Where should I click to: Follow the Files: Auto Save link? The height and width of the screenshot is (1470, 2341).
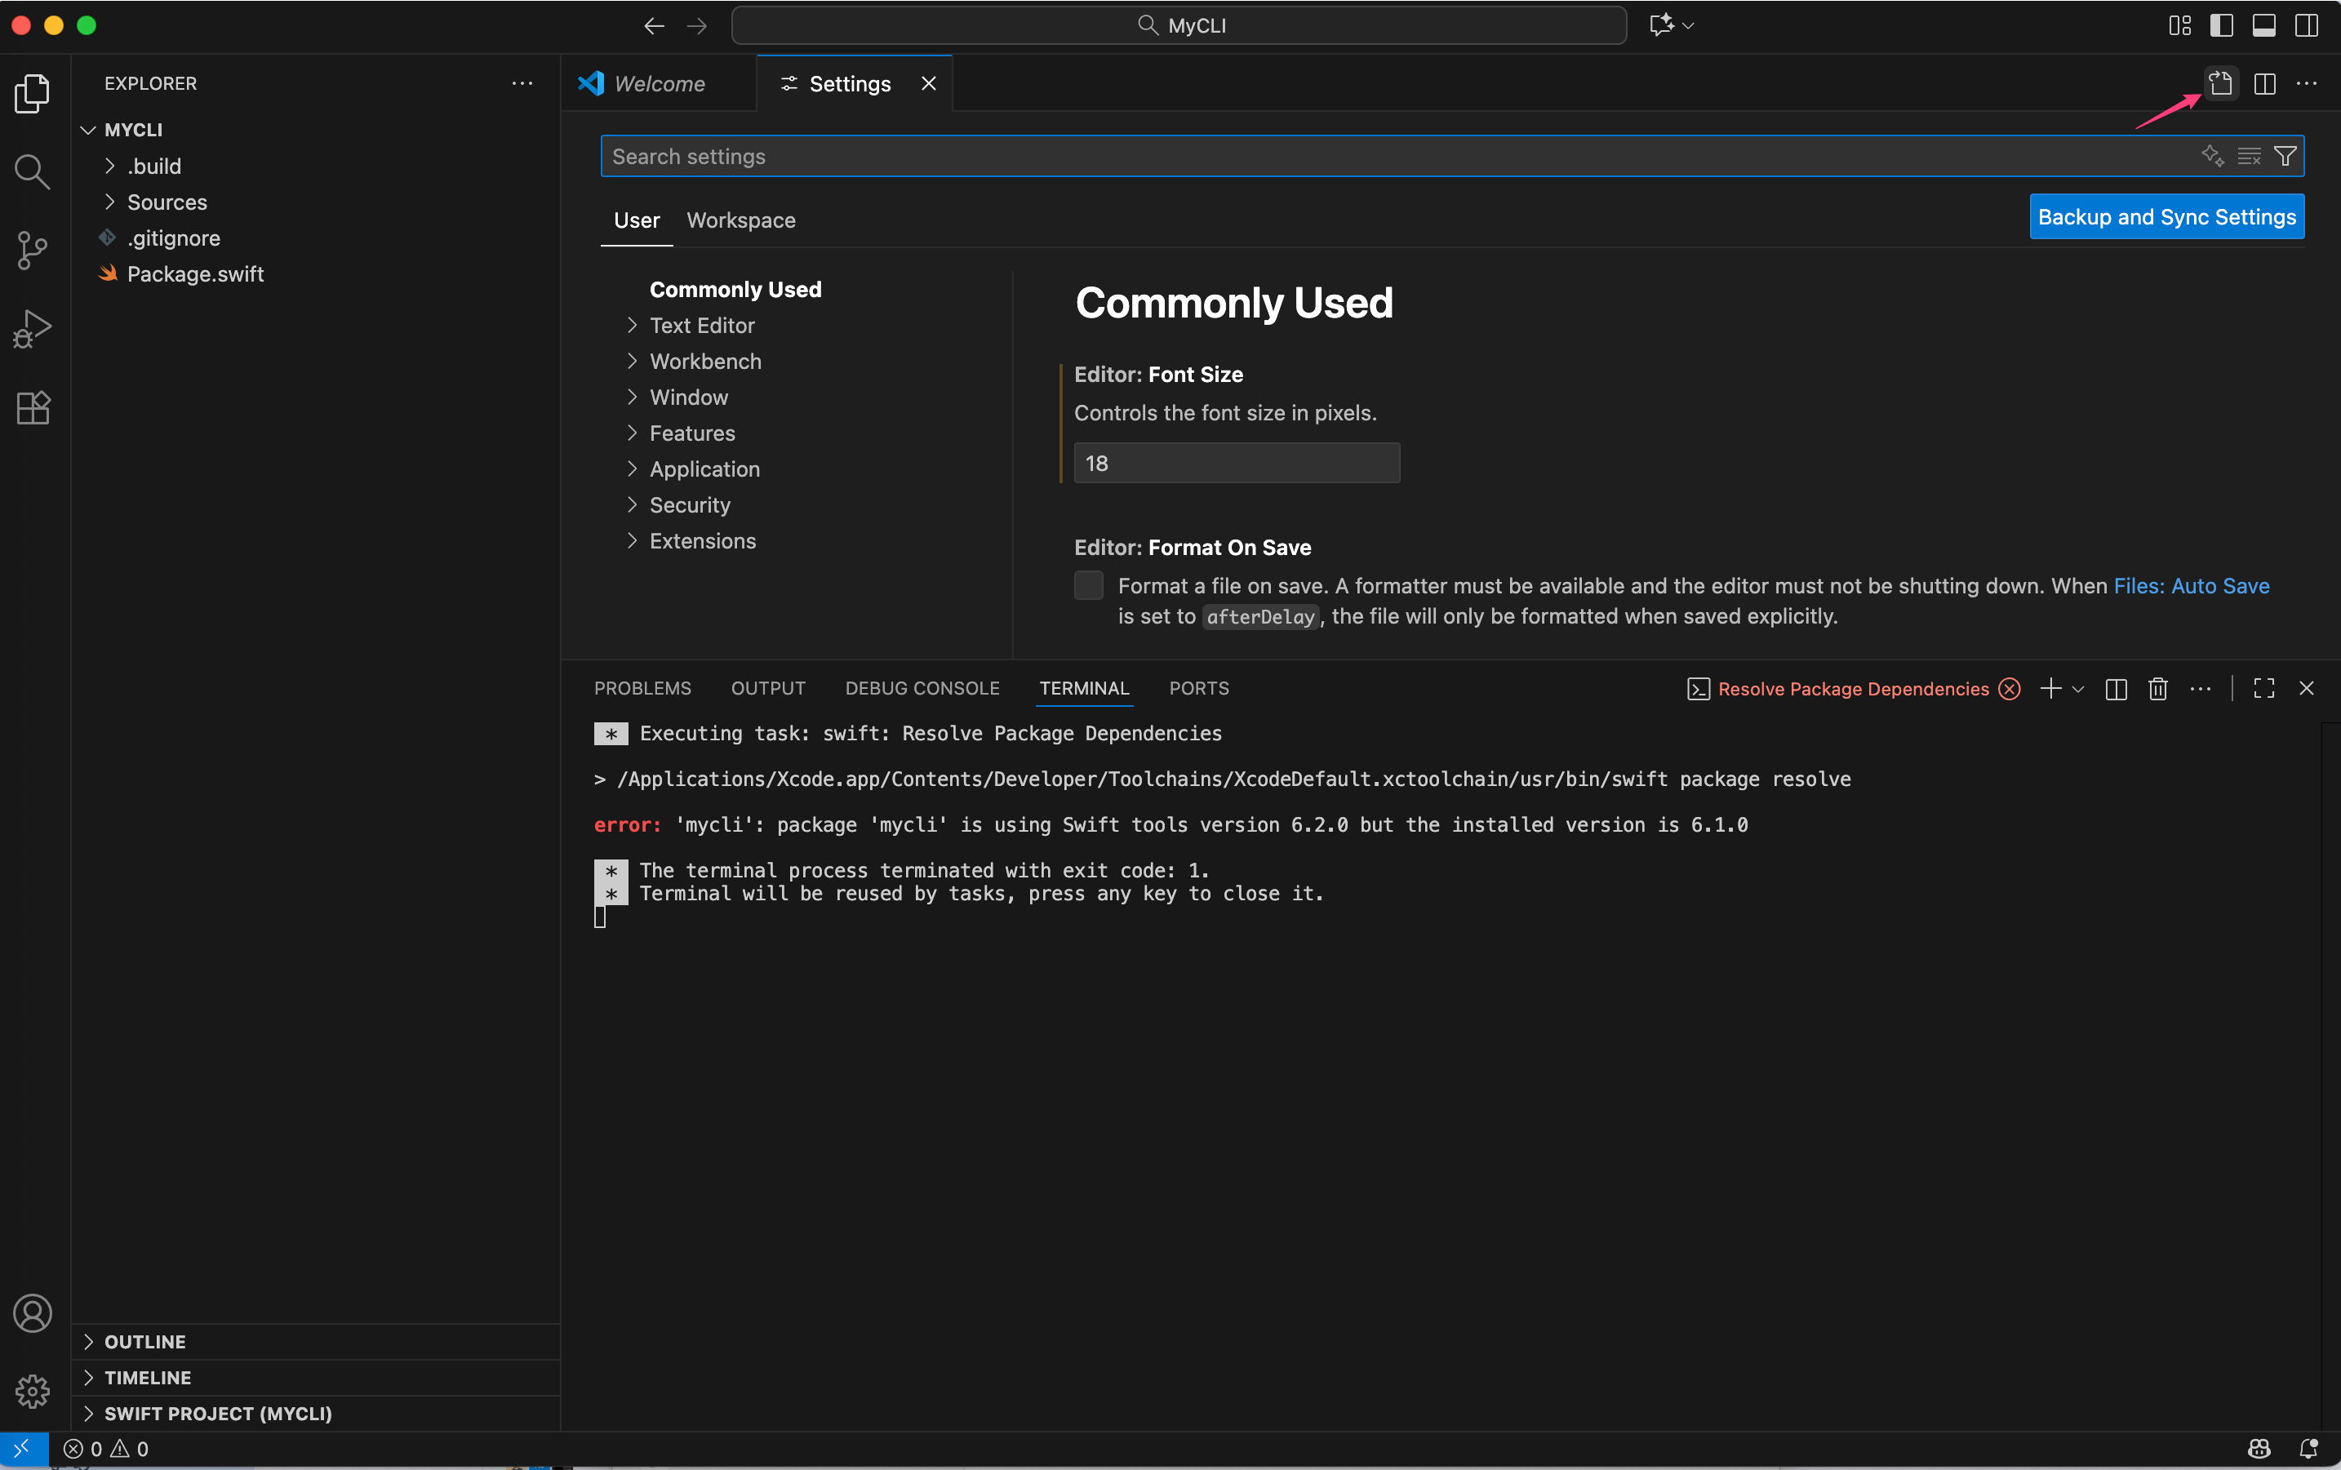(x=2192, y=585)
